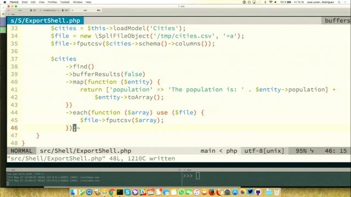Click the 95% position indicator
Viewport: 351px width, 197px height.
(x=301, y=151)
